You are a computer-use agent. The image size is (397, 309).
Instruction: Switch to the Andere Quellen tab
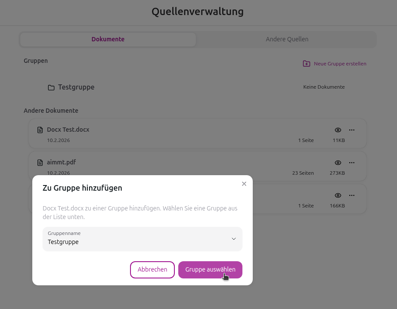click(287, 39)
